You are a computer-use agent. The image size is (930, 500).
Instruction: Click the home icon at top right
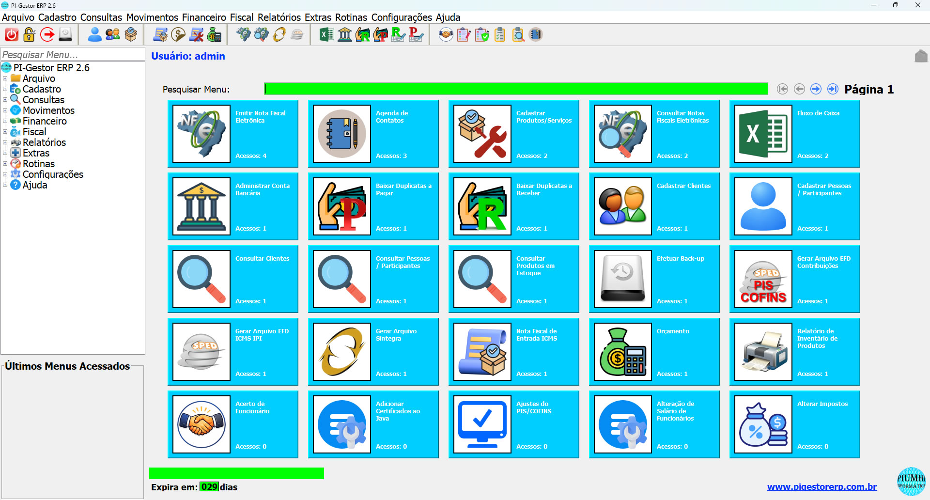921,56
